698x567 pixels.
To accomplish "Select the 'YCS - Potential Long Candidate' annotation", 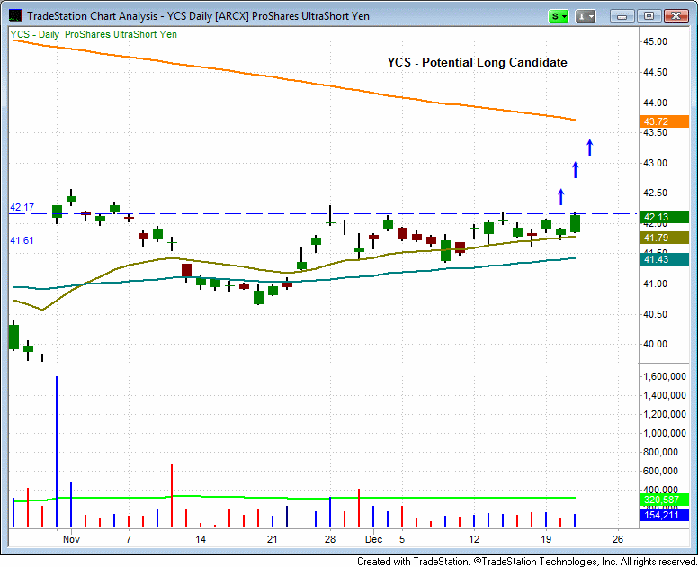I will click(x=477, y=62).
